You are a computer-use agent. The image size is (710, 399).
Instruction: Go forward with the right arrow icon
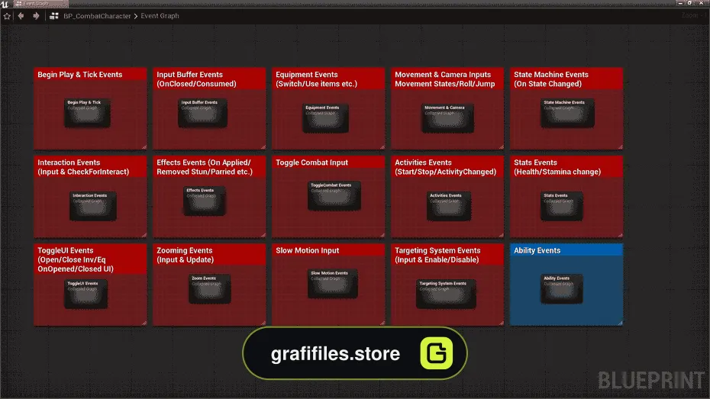point(36,16)
